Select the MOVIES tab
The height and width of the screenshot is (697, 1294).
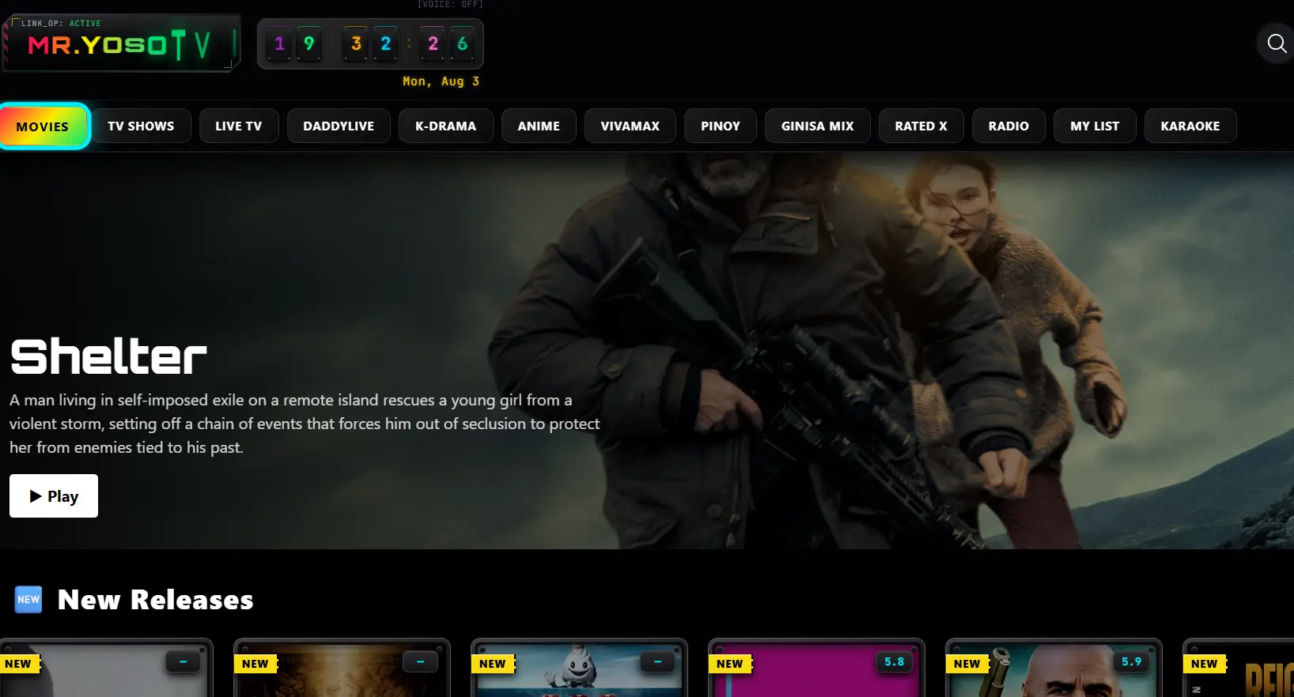click(44, 126)
